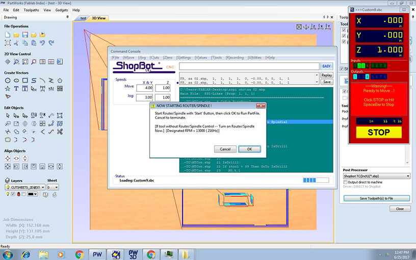Click the Redo arrow icon
Screen dimensions: 416x260
click(51, 43)
